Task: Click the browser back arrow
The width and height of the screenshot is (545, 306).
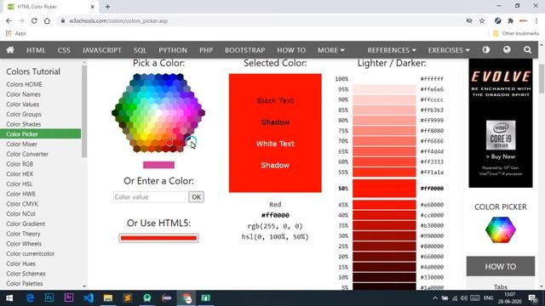Action: tap(9, 20)
